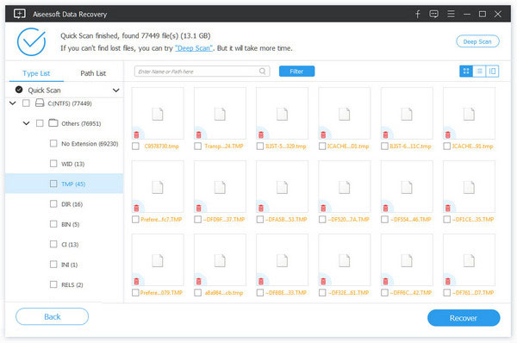517x343 pixels.
Task: Select the RELS (2) type row
Action: (65, 284)
